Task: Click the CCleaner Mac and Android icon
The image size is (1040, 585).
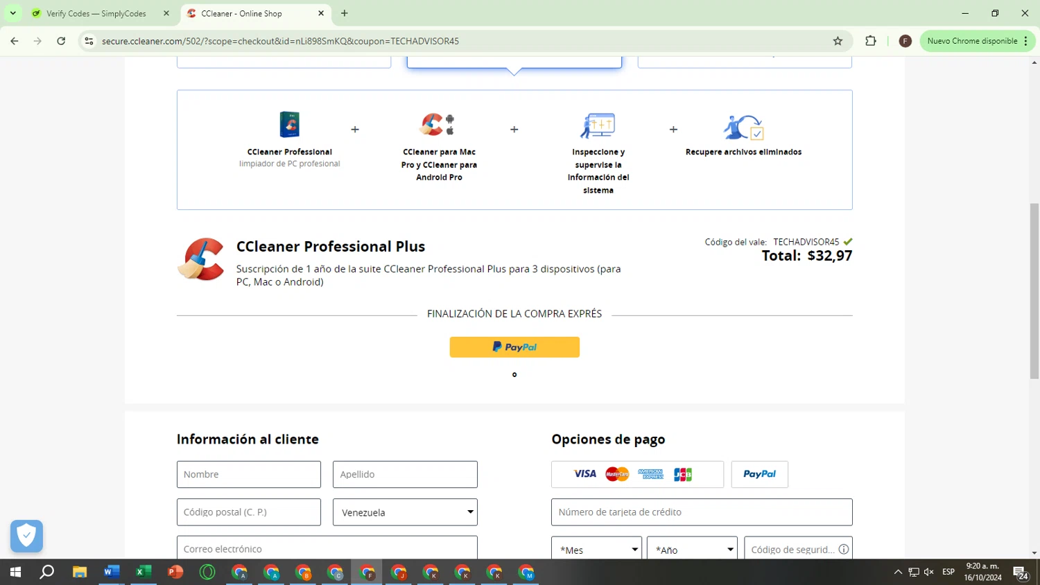Action: (438, 125)
